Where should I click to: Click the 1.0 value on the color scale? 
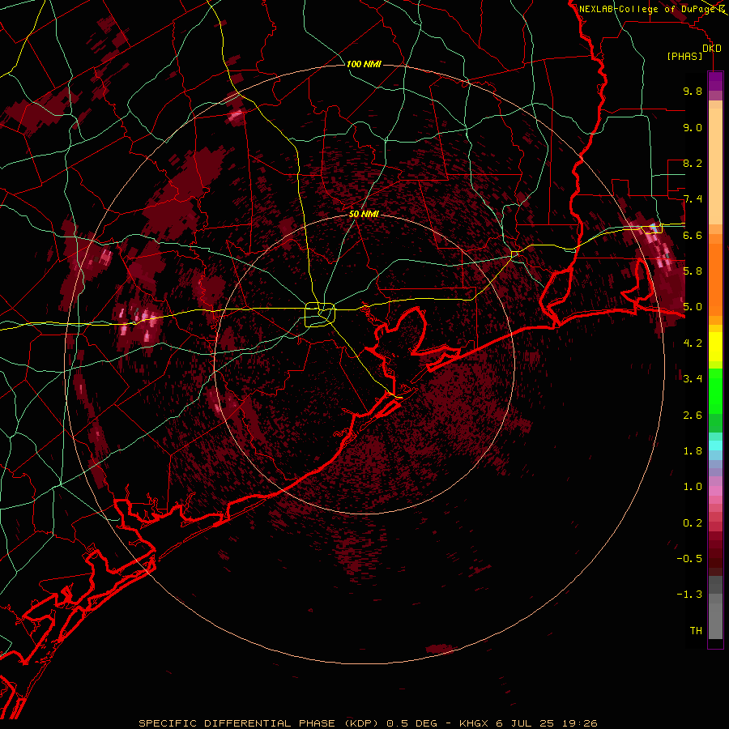[693, 487]
